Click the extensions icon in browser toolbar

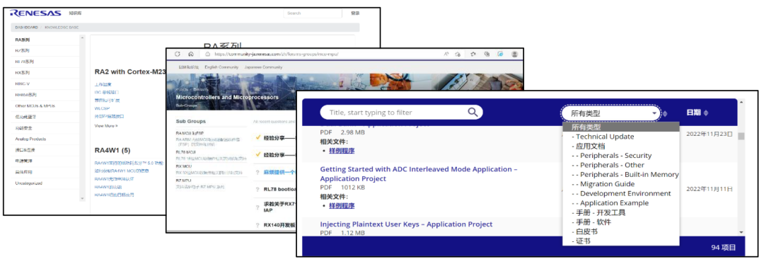(x=473, y=54)
